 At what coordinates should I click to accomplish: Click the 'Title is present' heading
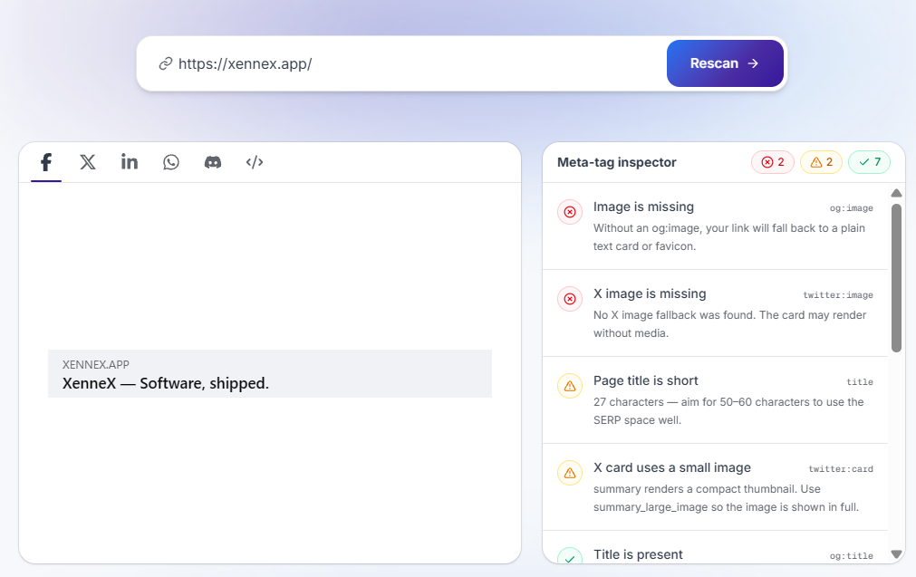(x=638, y=554)
